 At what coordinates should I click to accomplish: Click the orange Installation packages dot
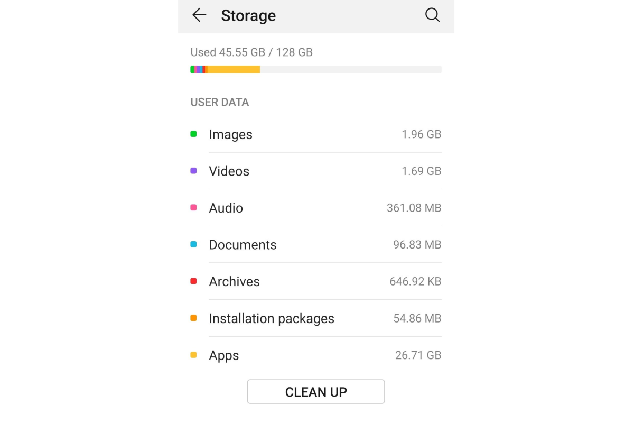point(193,318)
